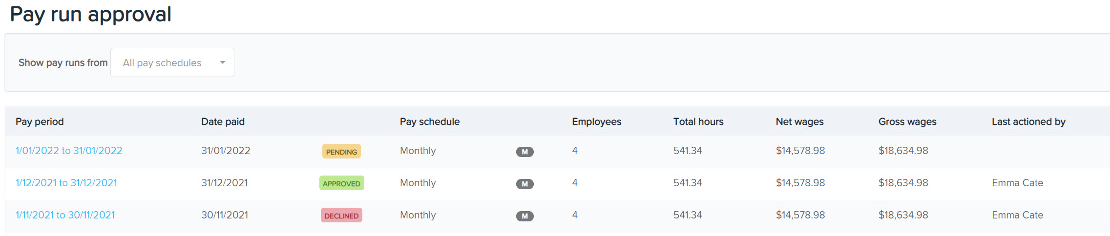Open the All pay schedules dropdown
The height and width of the screenshot is (236, 1110).
tap(172, 62)
